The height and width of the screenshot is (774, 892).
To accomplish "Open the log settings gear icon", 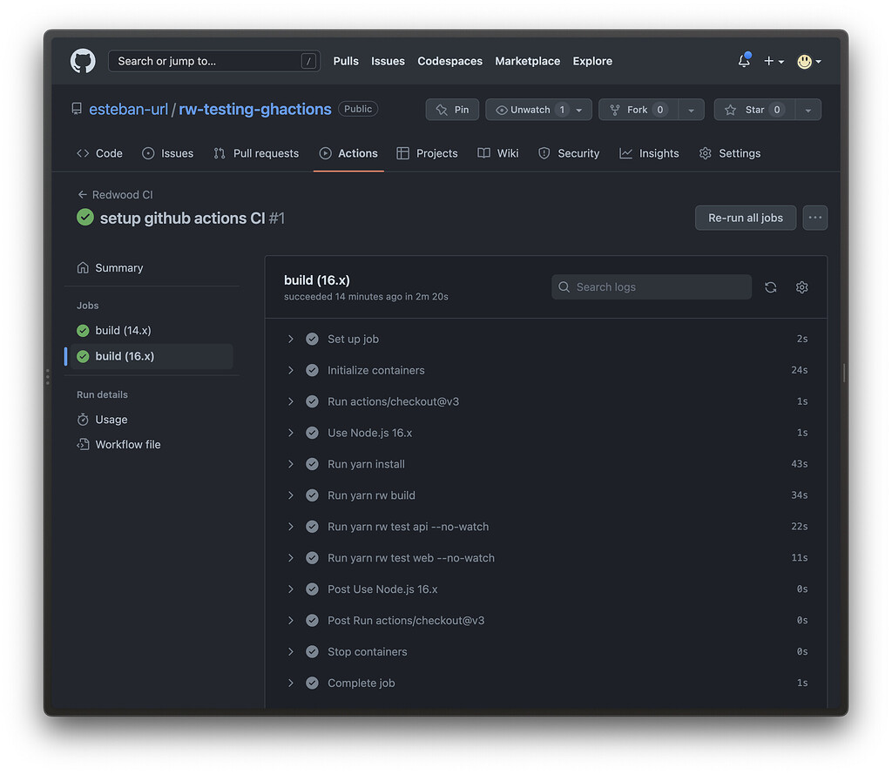I will click(802, 287).
